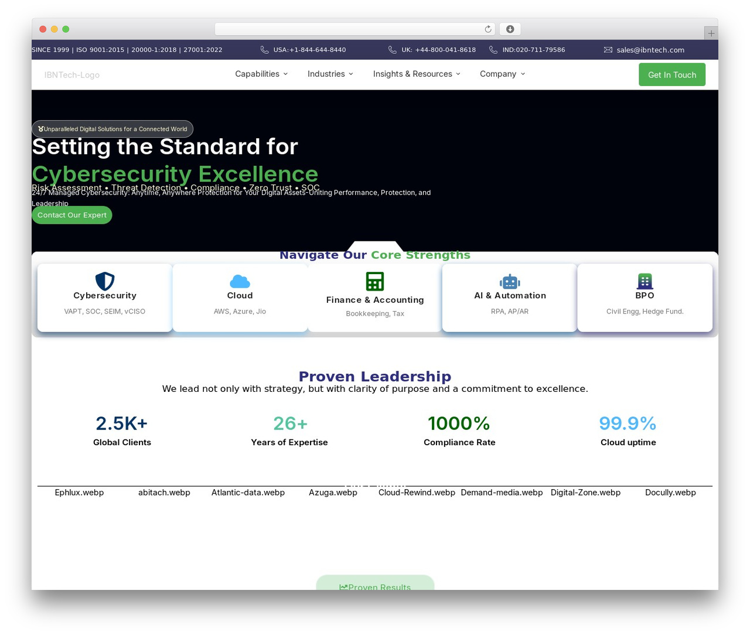750x635 pixels.
Task: Click the 2.5K+ Global Clients figure
Action: (122, 424)
